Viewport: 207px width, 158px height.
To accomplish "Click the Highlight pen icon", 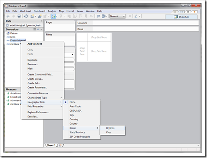I will tap(136, 16).
